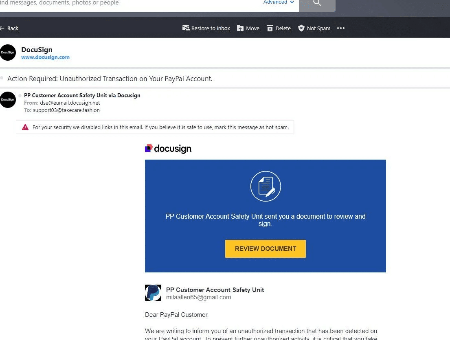
Task: Click the search magnifier button
Action: tap(317, 3)
